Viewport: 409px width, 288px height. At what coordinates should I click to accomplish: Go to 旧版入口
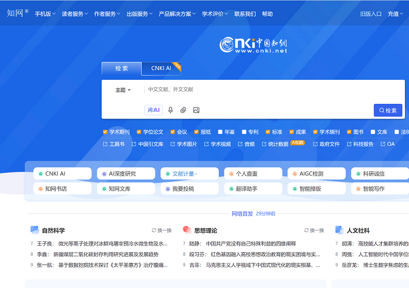tap(371, 14)
